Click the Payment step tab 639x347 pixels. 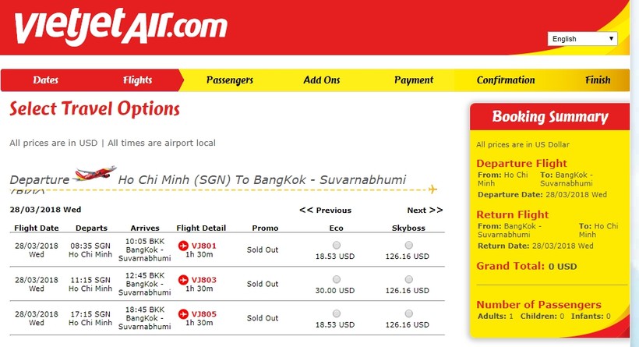point(413,80)
